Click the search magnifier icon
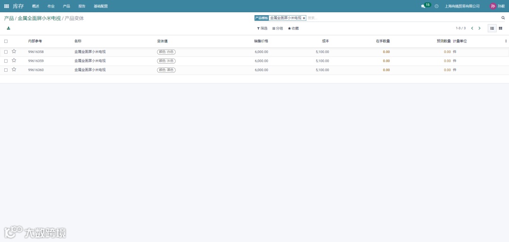Viewport: 509px width, 242px height. pyautogui.click(x=503, y=18)
